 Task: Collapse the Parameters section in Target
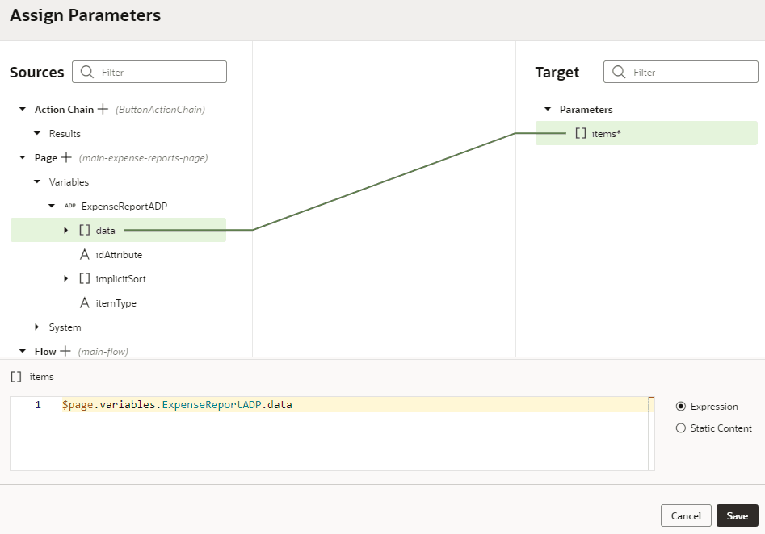tap(548, 109)
